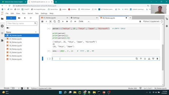169x95 pixels.
Task: Click the root folder breadcrumb icon
Action: click(x=7, y=28)
